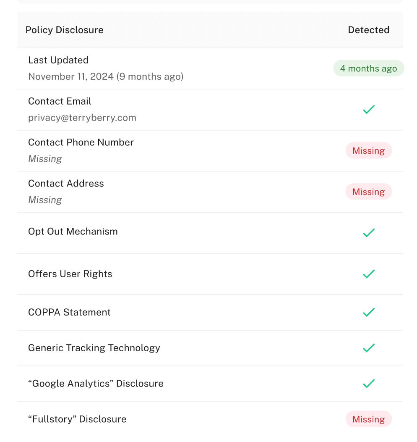Select the Policy Disclosure column header
Viewport: 417px width, 442px height.
point(65,30)
